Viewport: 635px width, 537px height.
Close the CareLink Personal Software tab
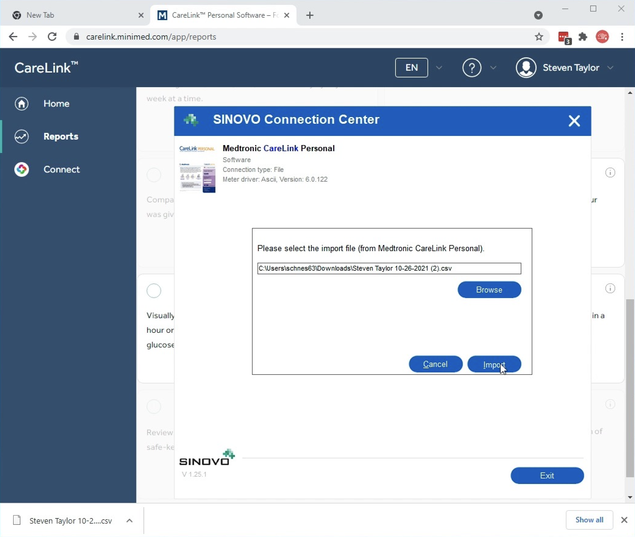coord(286,15)
